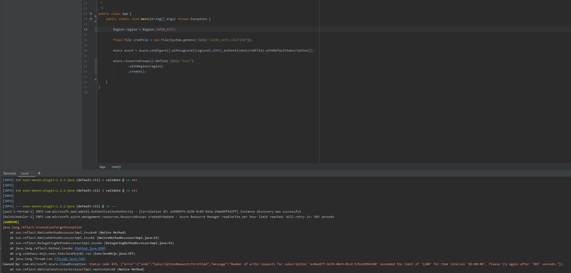Screen dimensions: 571x273
Task: Click the ExecJavaMojo.java:297 stack frame text
Action: (x=114, y=254)
